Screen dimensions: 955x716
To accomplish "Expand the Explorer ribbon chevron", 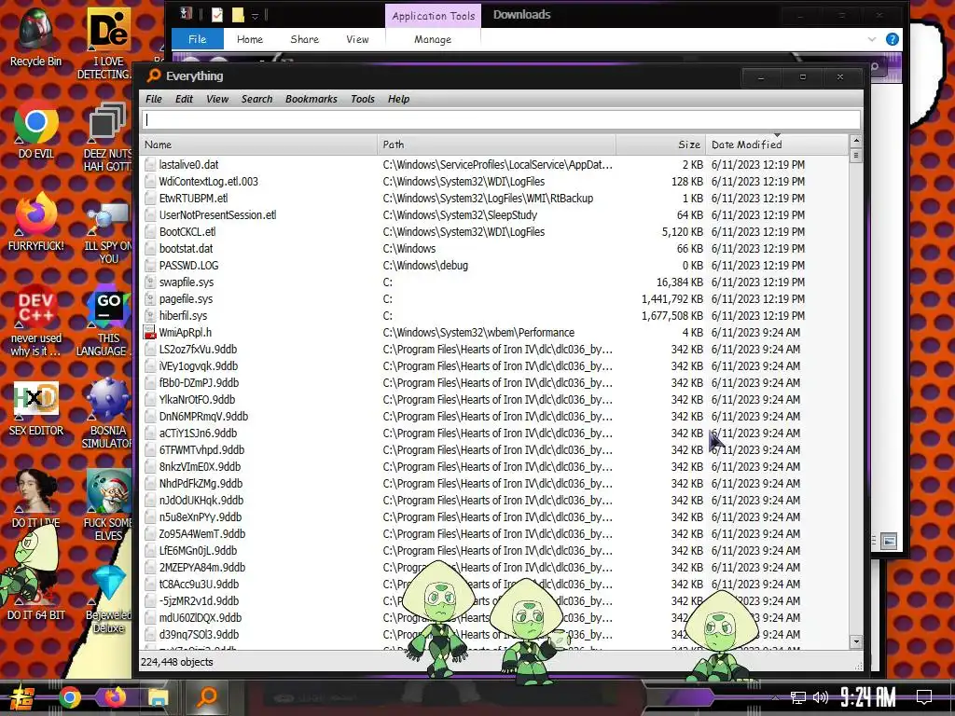I will pyautogui.click(x=872, y=39).
